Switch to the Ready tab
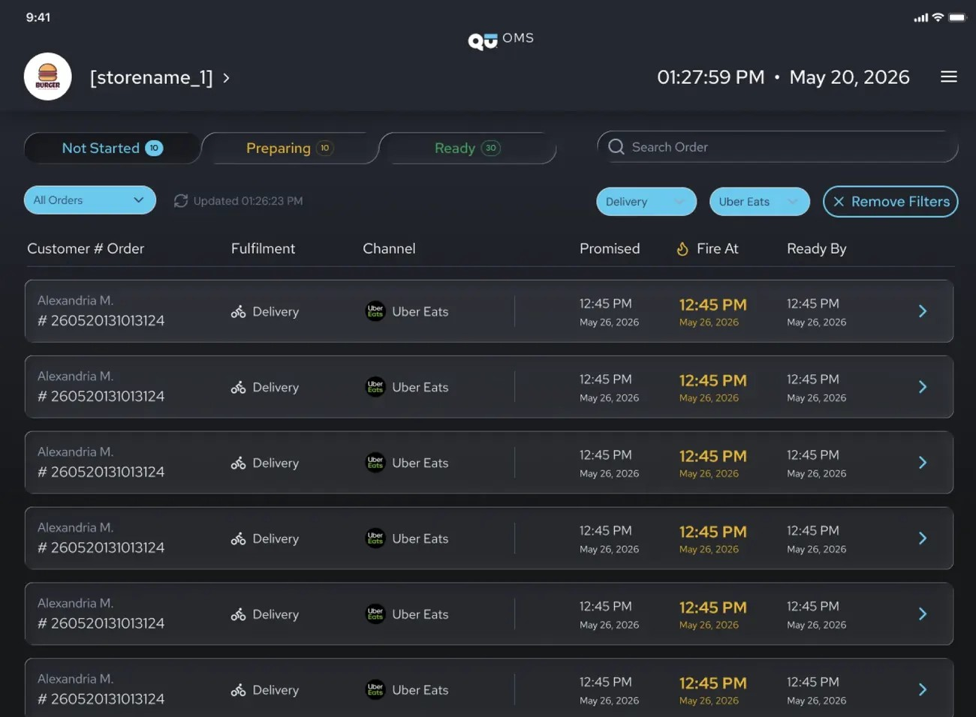 pyautogui.click(x=467, y=148)
